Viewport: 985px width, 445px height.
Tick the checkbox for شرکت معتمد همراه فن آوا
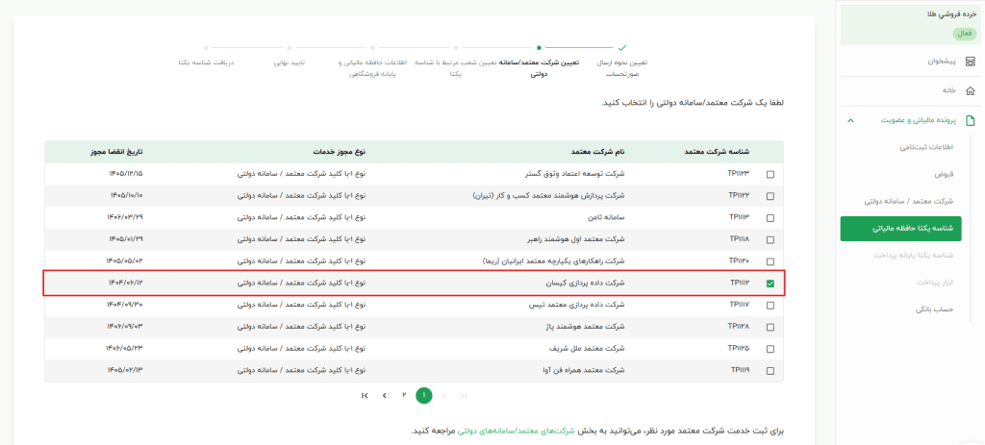pyautogui.click(x=770, y=370)
